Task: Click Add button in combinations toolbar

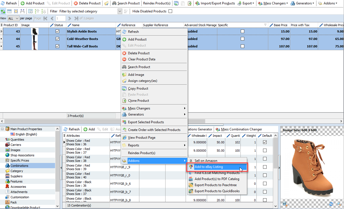Action: (x=89, y=129)
